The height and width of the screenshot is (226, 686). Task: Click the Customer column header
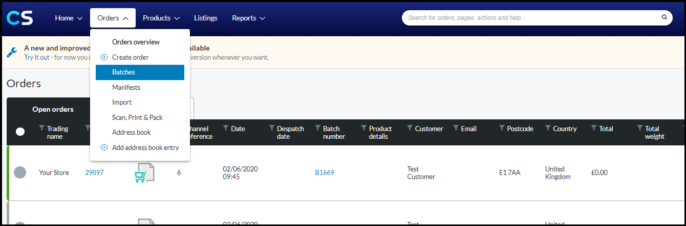pos(430,129)
